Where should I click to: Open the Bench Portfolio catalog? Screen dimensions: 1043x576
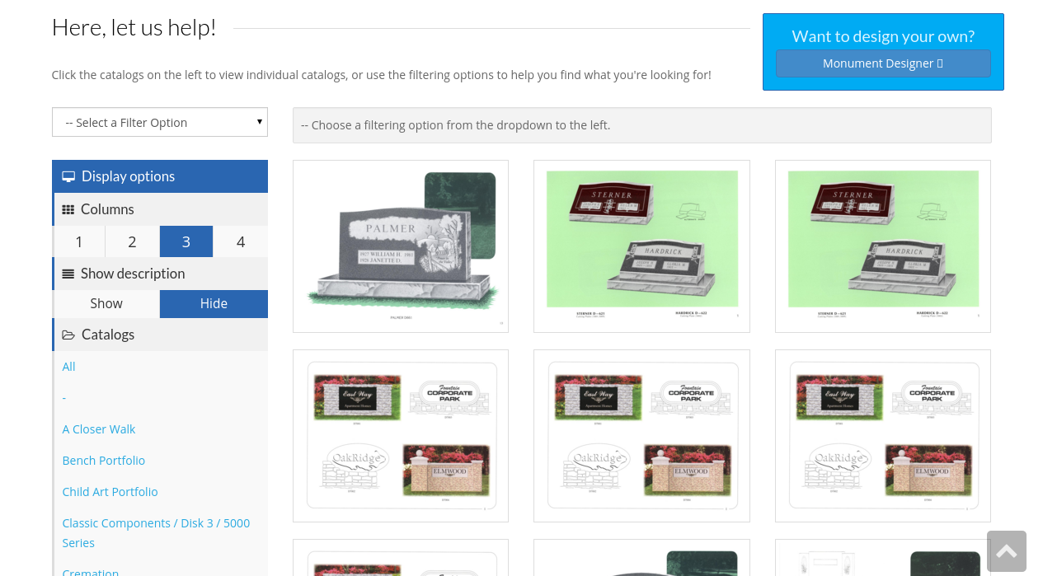click(104, 461)
